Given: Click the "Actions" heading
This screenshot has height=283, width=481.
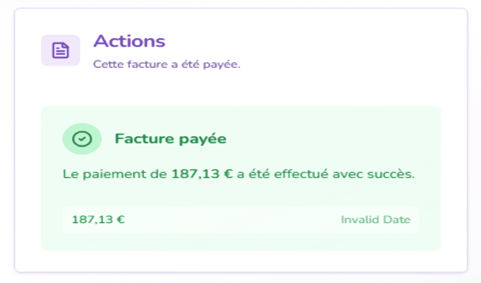Looking at the screenshot, I should 129,41.
